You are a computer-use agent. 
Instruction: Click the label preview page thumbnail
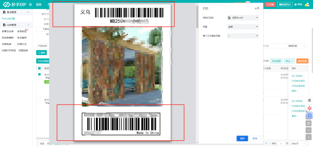click(x=122, y=72)
